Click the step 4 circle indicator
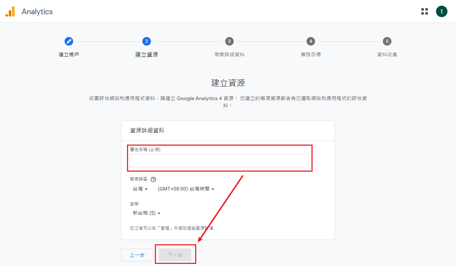This screenshot has height=266, width=456. point(310,41)
